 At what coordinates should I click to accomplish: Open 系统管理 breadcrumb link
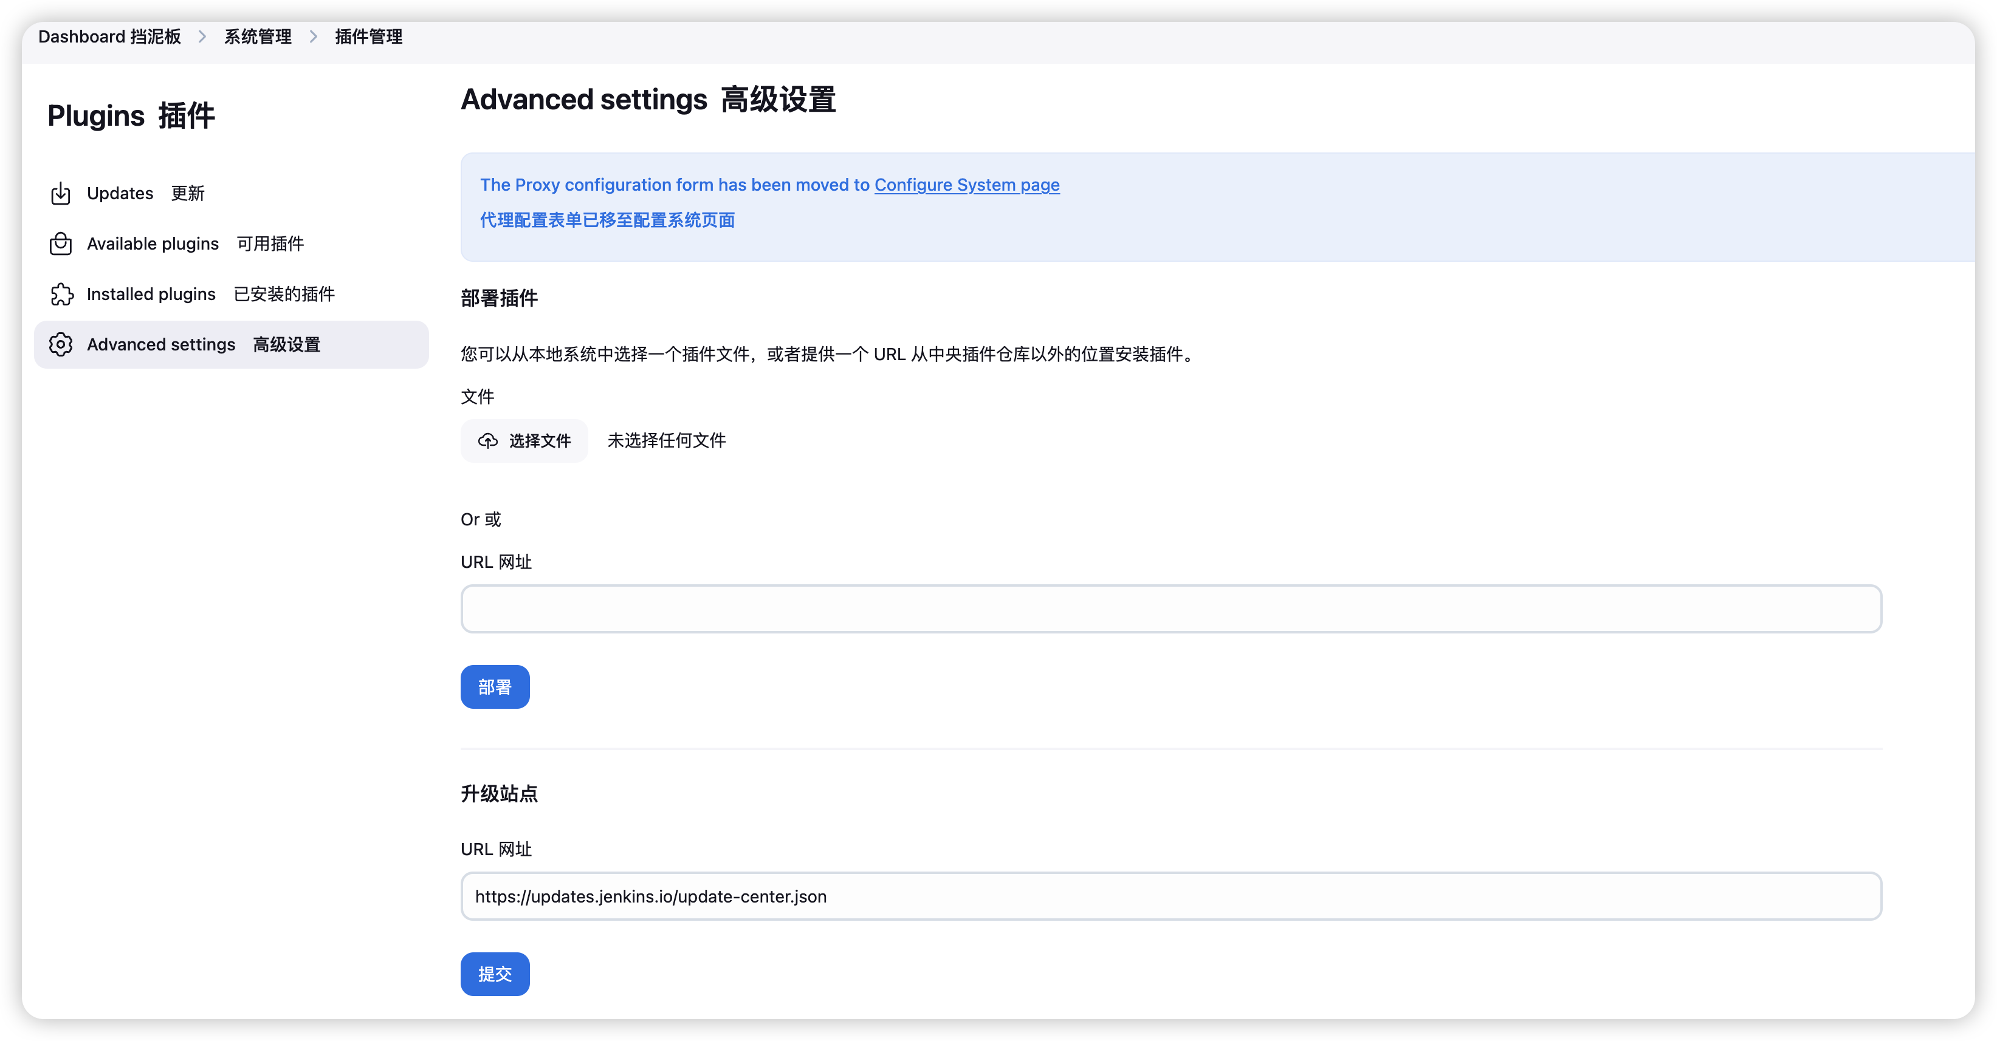pyautogui.click(x=258, y=36)
